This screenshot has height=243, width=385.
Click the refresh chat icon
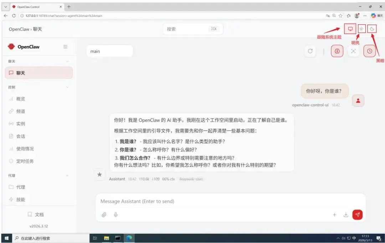tap(310, 51)
